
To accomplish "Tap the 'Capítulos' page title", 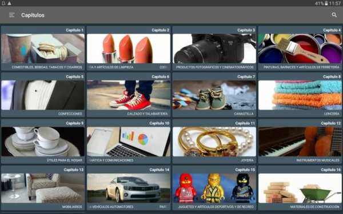I will (x=33, y=15).
